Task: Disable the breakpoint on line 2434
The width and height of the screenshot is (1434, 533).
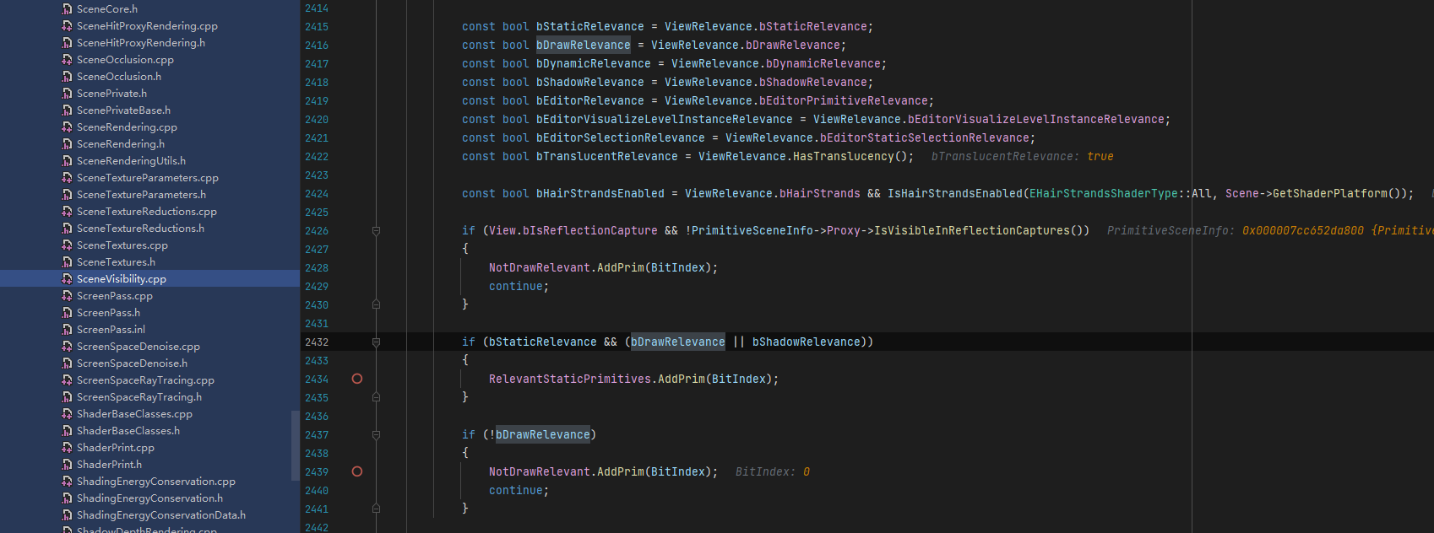Action: (357, 379)
